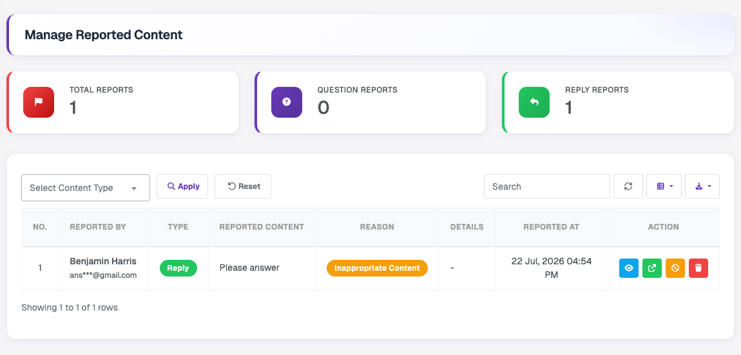Click the Manage Reported Content heading

click(x=104, y=35)
